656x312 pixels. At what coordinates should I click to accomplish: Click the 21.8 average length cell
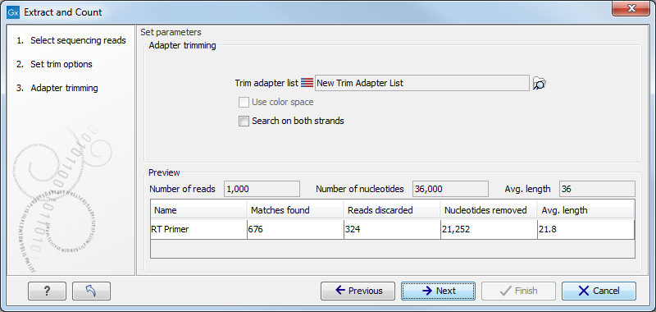click(x=585, y=229)
